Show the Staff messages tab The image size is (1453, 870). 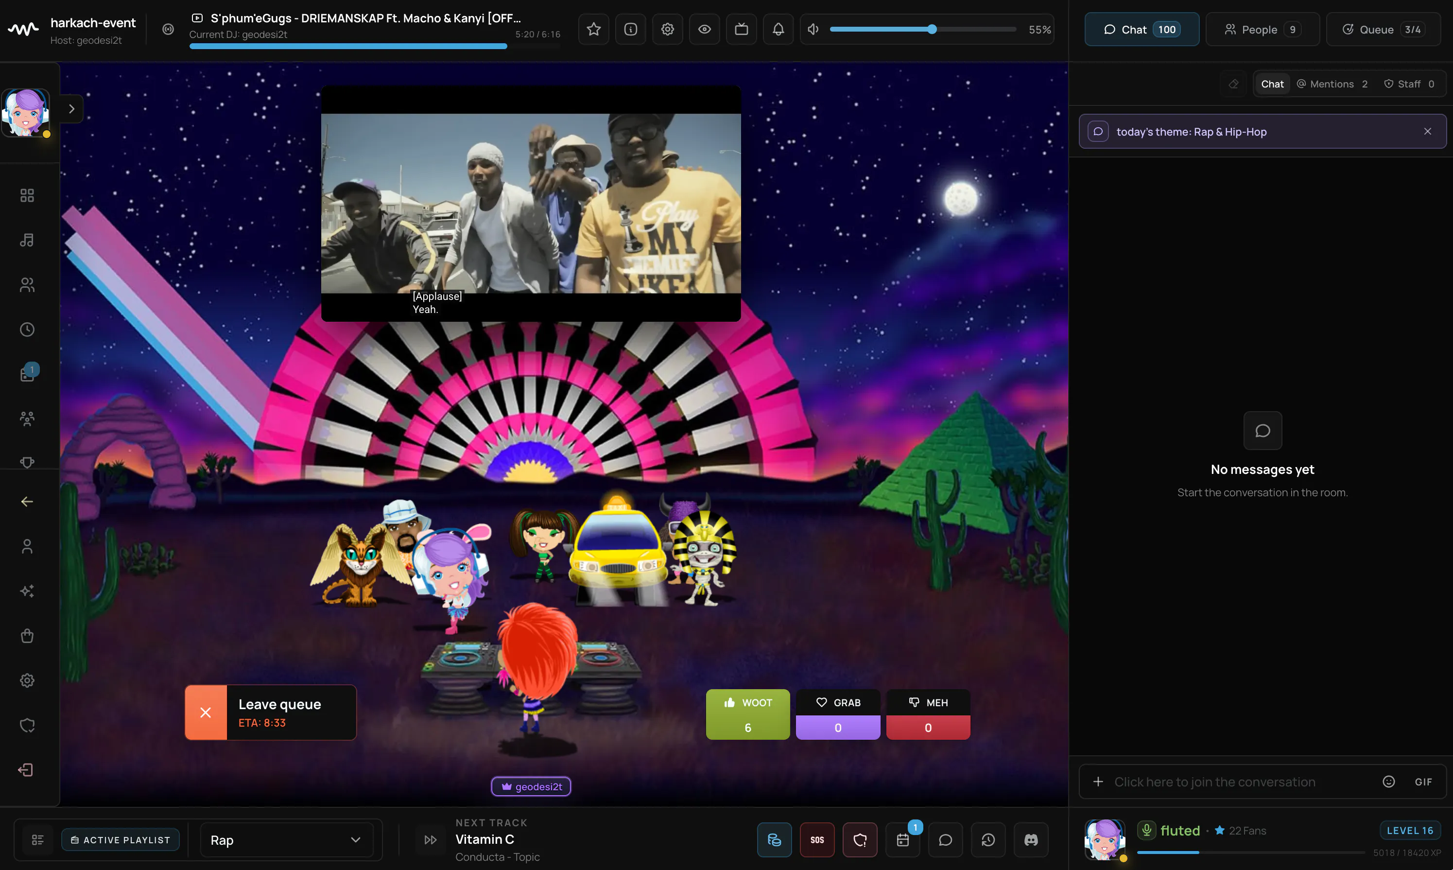[1409, 84]
